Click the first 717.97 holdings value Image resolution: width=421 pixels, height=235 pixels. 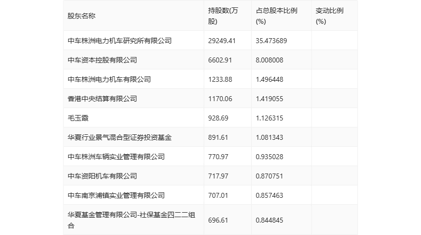click(x=218, y=176)
